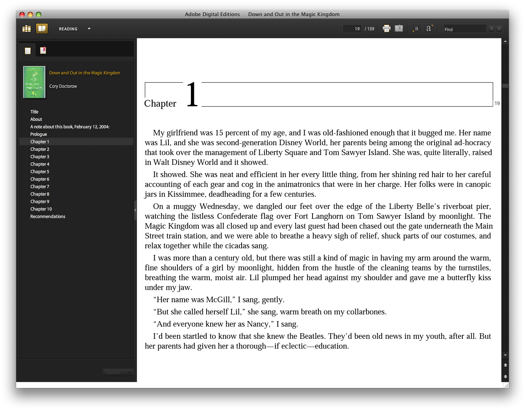The width and height of the screenshot is (525, 410).
Task: Go to next page arrow
Action: 505,377
